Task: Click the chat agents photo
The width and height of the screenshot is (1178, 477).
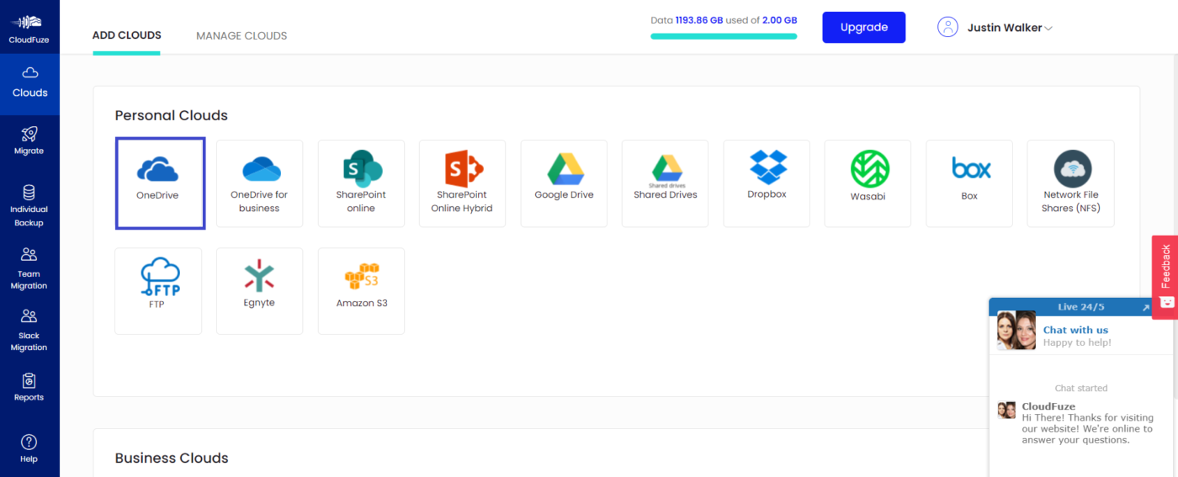Action: 1016,331
